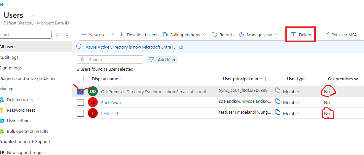
Task: Copy testuser1's user principal name
Action: (278, 113)
